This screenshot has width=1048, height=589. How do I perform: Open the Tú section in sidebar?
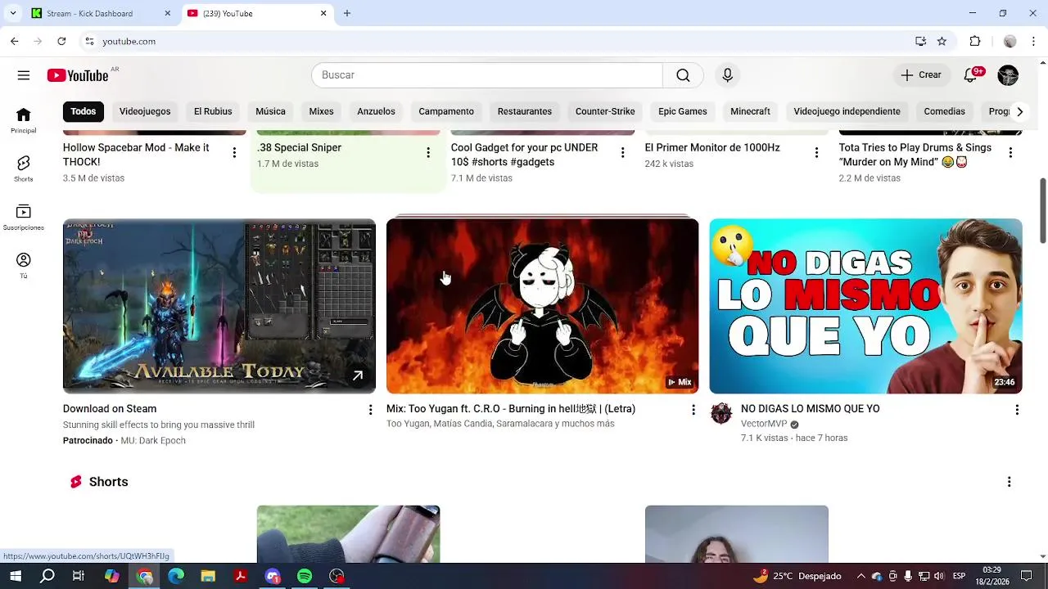click(x=24, y=265)
